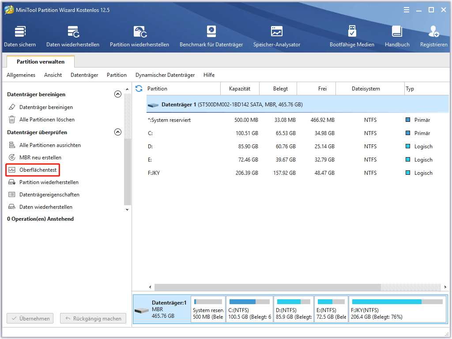The image size is (452, 339).
Task: Click Alle Partitionen löschen link
Action: [47, 119]
